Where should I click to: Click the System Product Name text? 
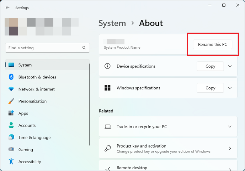pos(122,48)
